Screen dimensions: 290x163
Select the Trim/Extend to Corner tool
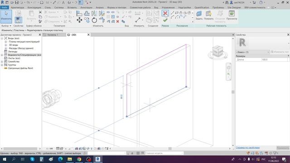tap(101, 20)
